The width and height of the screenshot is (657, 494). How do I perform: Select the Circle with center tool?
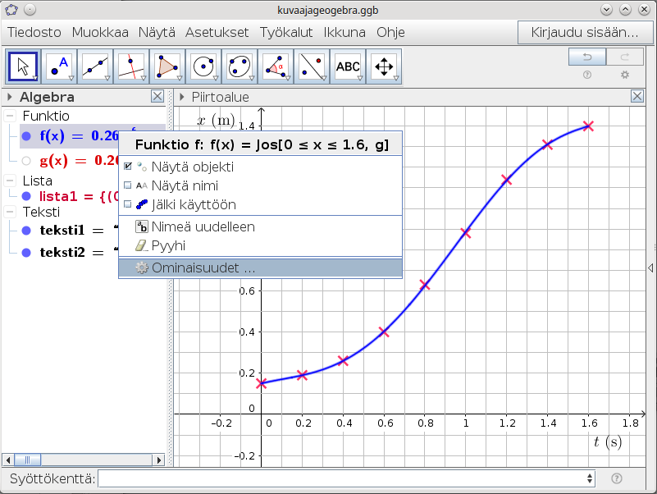pos(204,66)
